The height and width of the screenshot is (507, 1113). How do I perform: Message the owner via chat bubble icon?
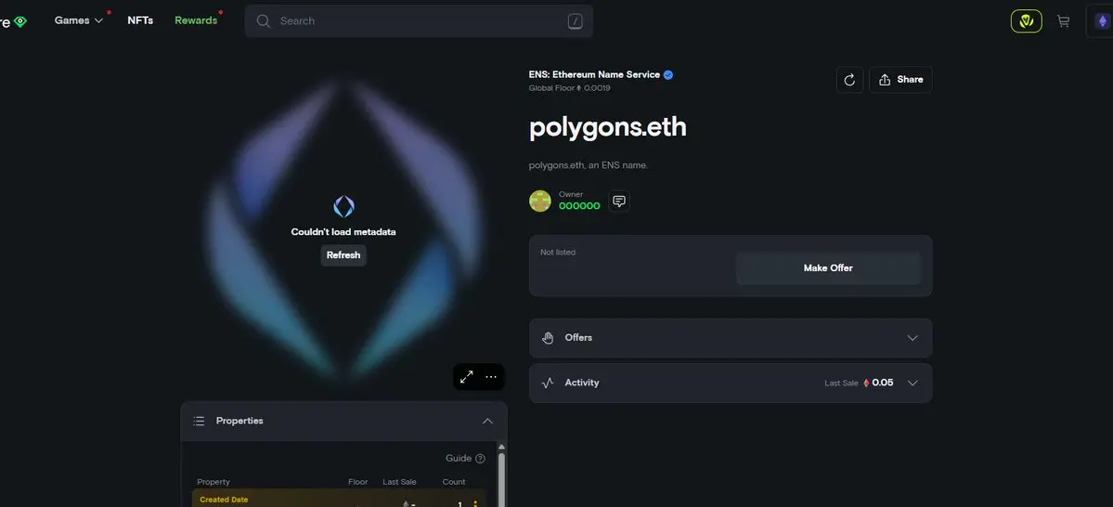click(619, 201)
